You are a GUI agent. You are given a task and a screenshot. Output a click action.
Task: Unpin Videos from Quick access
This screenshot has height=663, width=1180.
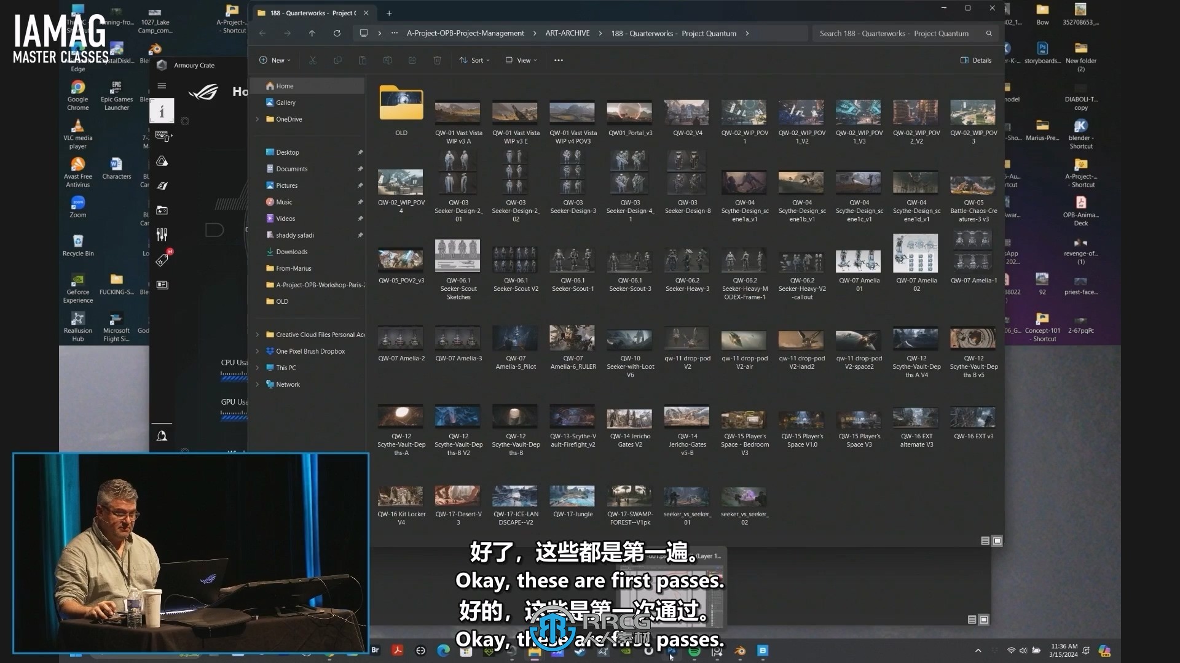pyautogui.click(x=360, y=219)
